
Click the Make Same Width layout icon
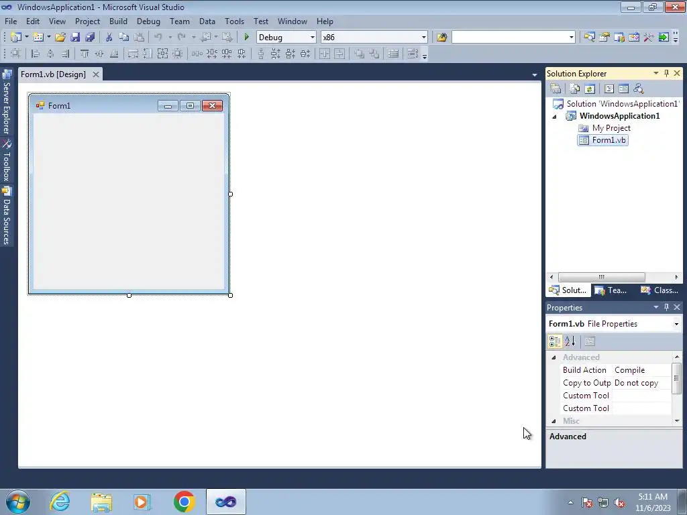[x=133, y=54]
